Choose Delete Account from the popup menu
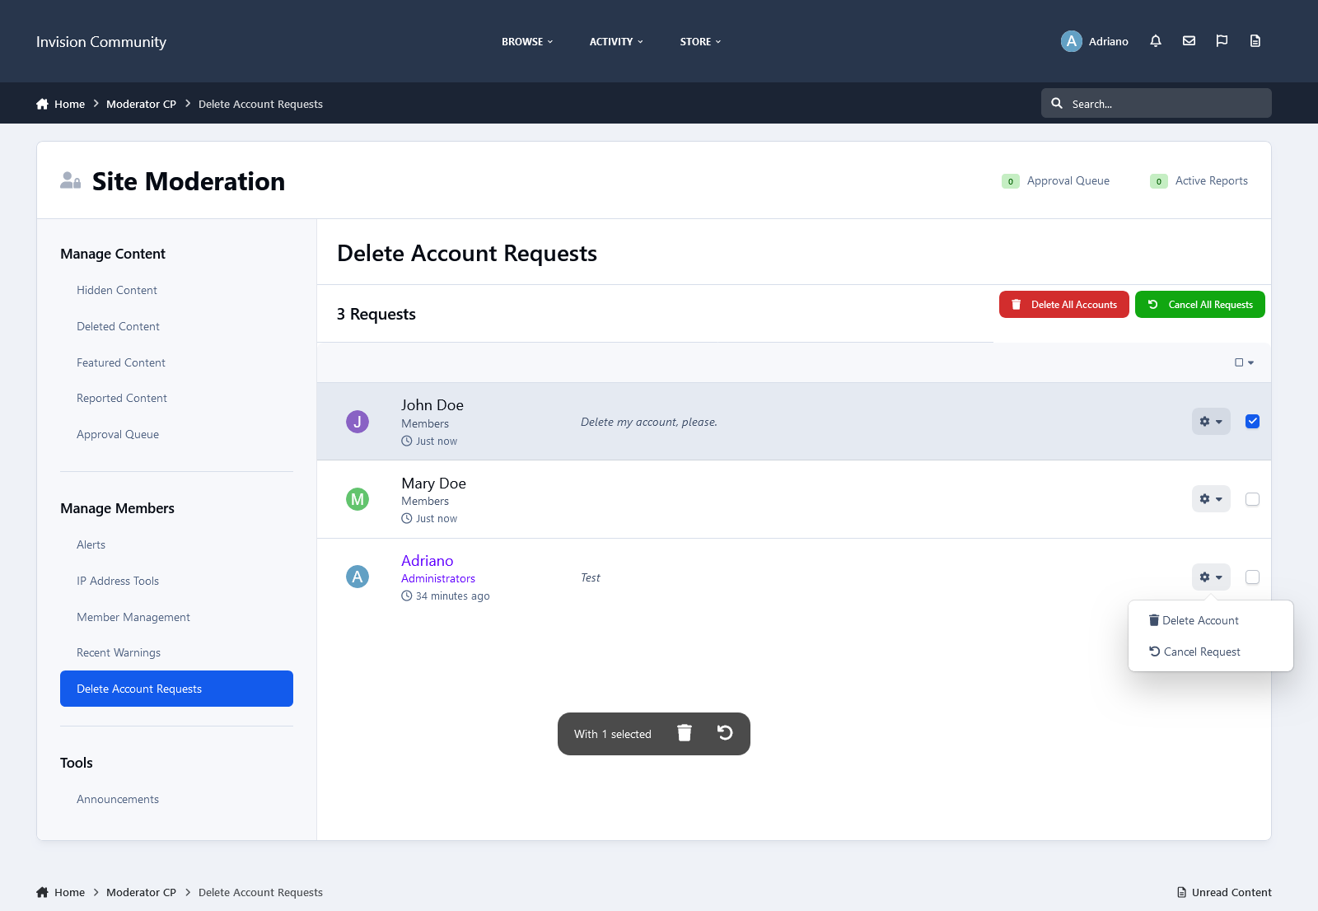The image size is (1318, 911). (x=1199, y=620)
